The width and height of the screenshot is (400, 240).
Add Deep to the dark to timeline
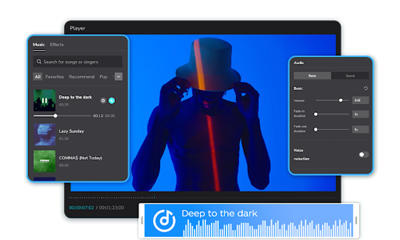pos(112,100)
